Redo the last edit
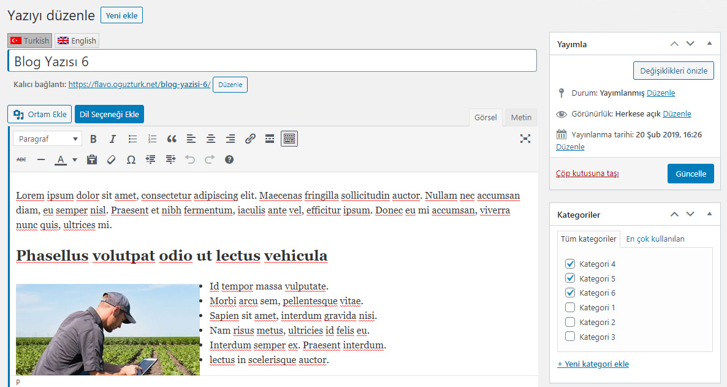Screen dimensions: 727x387 tap(210, 159)
